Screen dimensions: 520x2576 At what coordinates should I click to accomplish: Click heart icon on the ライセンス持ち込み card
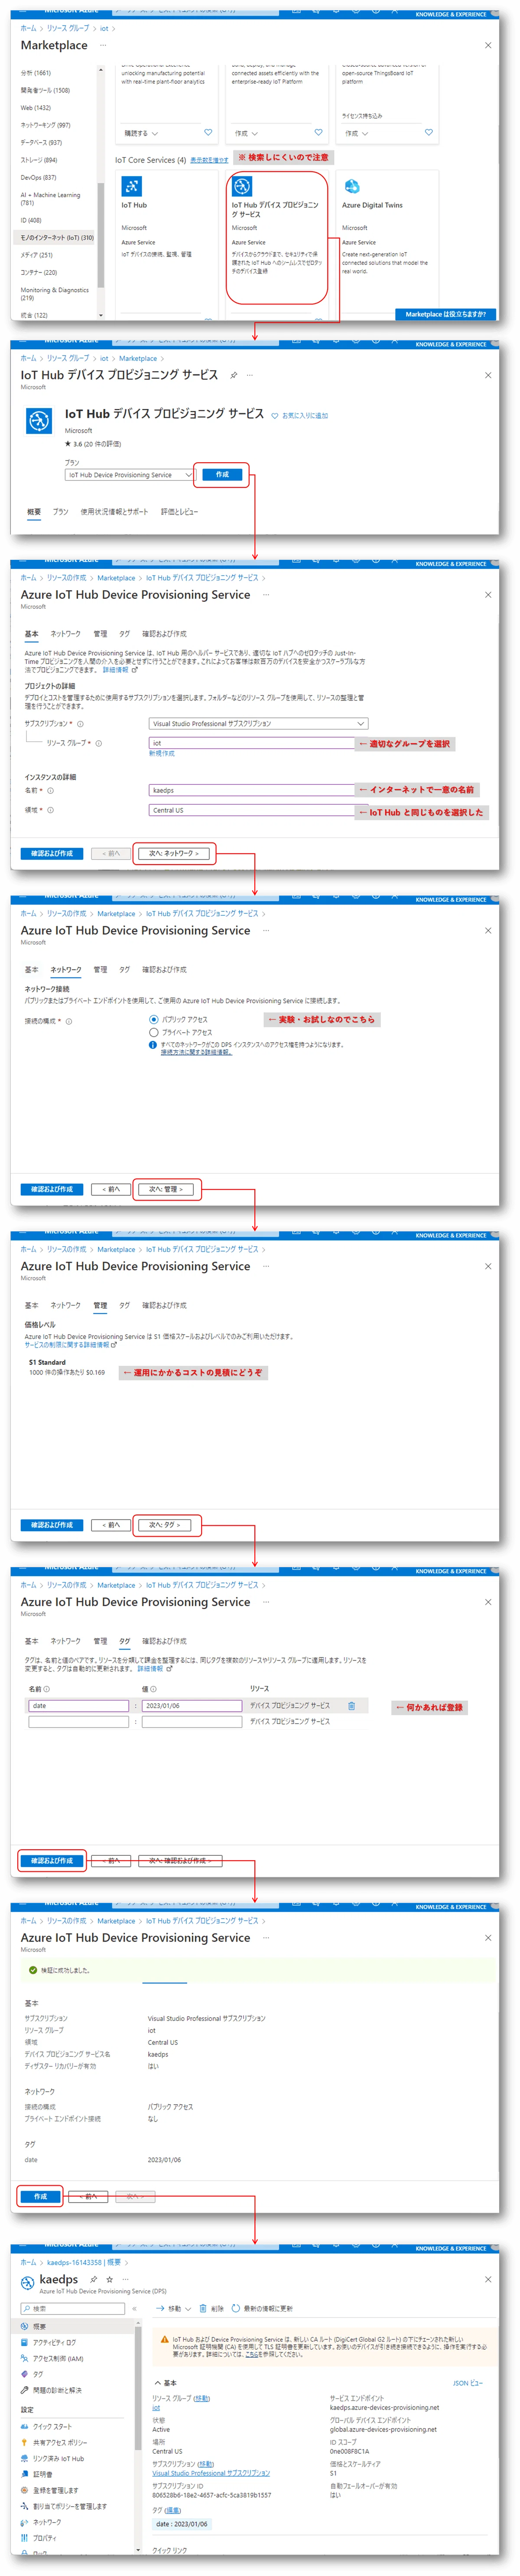click(429, 132)
